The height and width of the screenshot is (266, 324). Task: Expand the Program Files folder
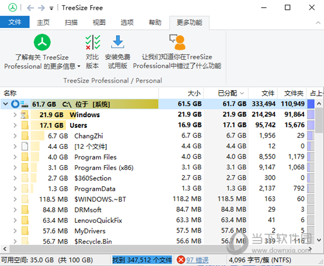(15, 157)
